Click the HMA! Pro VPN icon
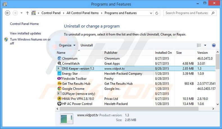The image size is (222, 129). click(x=59, y=99)
